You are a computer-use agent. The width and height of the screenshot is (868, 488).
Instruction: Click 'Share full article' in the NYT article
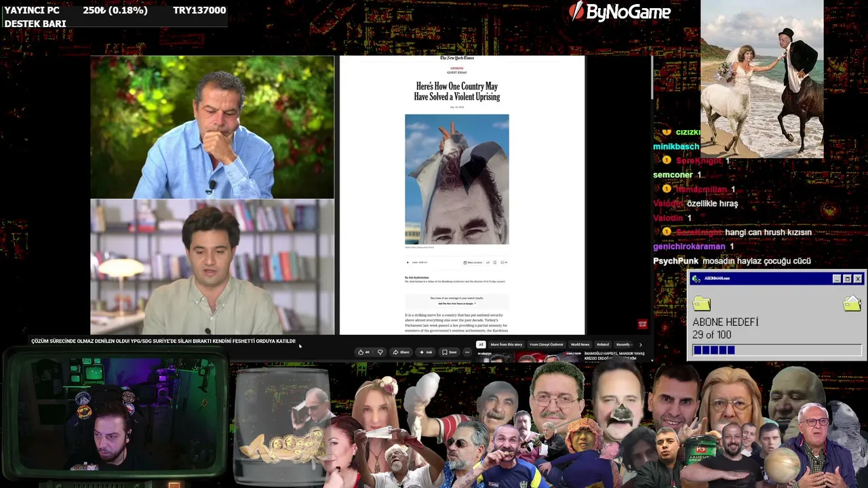point(473,262)
